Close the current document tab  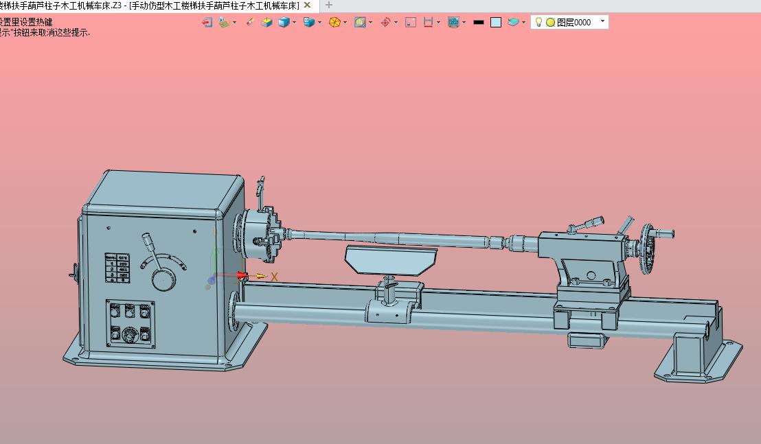307,5
